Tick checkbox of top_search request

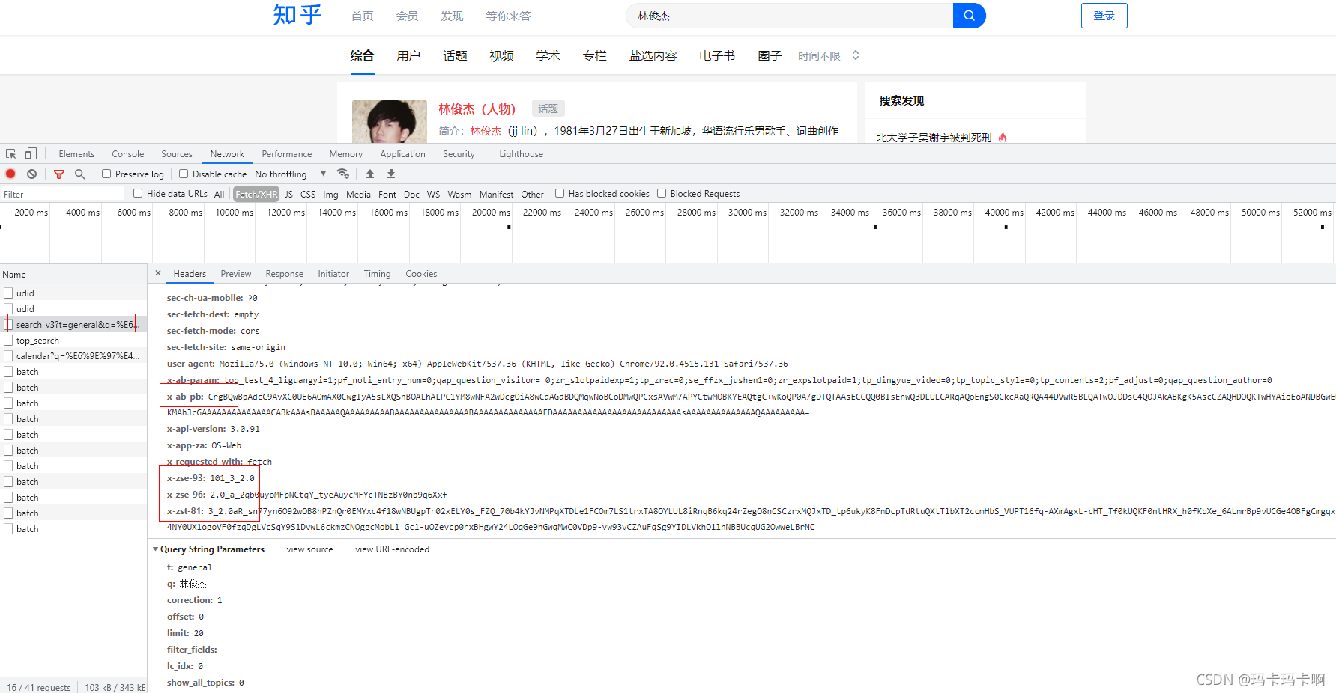pyautogui.click(x=8, y=340)
